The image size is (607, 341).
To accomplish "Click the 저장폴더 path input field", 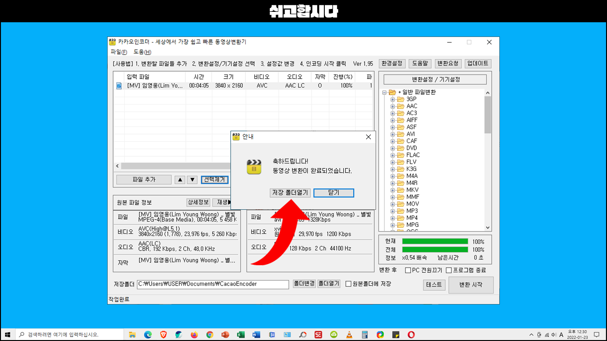I will coord(213,285).
